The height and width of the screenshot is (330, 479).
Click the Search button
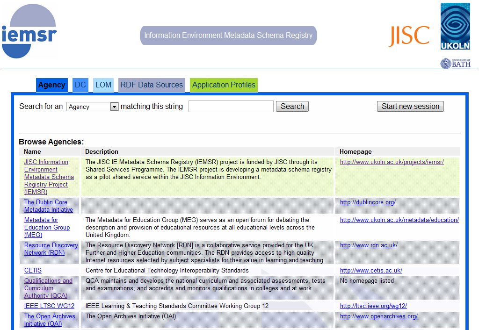(292, 106)
